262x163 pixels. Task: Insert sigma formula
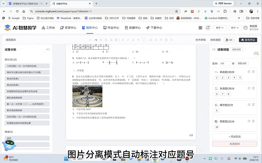171,40
